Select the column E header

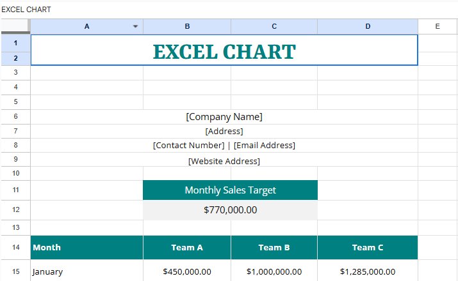click(x=437, y=27)
